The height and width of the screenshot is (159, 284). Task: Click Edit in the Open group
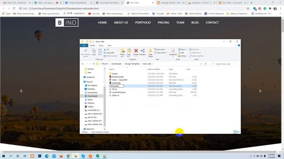tap(181, 53)
